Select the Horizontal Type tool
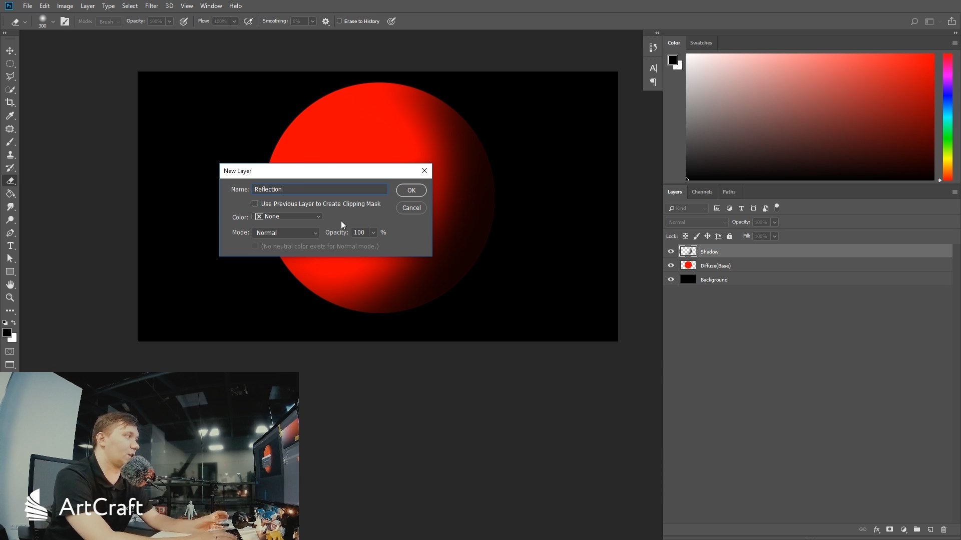Screen dimensions: 961x540 10,246
